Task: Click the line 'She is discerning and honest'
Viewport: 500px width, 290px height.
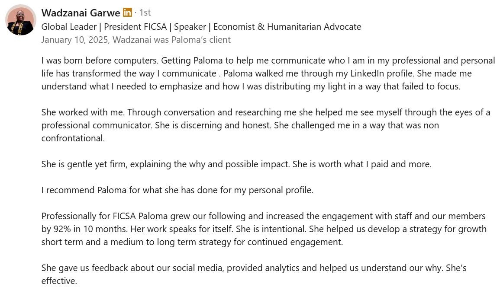Action: pyautogui.click(x=213, y=125)
